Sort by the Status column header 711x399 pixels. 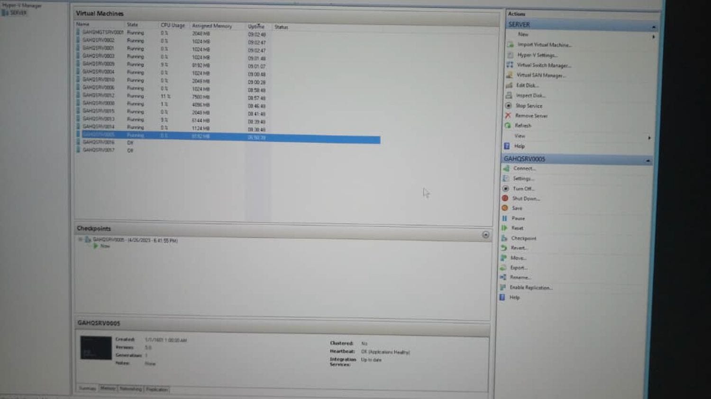tap(281, 27)
